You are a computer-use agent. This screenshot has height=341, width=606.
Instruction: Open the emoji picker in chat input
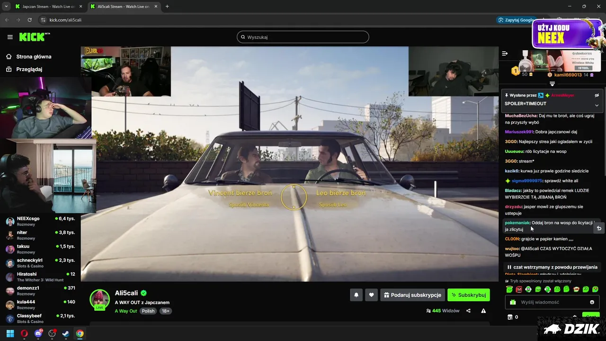point(592,302)
